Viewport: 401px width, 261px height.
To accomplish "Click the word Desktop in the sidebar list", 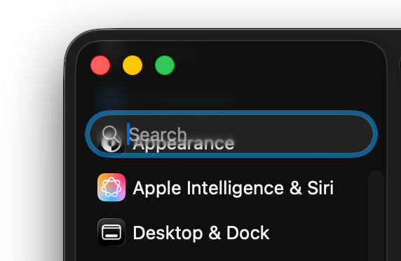I will pos(168,233).
